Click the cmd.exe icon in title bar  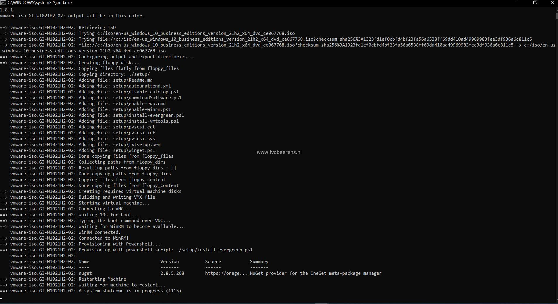click(x=3, y=3)
